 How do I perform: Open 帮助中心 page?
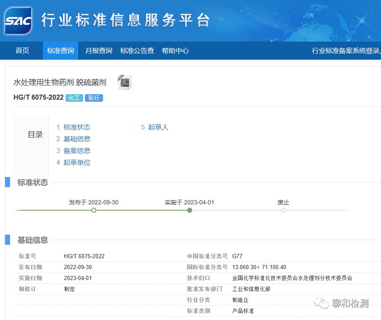click(175, 50)
